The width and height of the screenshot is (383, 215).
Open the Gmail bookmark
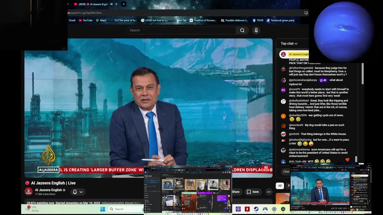(72, 20)
